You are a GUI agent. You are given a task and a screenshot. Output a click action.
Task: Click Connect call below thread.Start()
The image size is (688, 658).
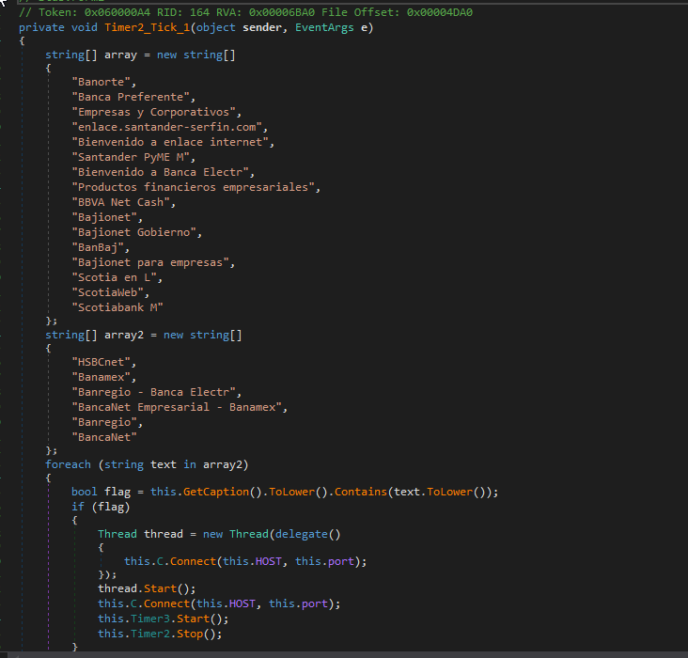(x=166, y=603)
